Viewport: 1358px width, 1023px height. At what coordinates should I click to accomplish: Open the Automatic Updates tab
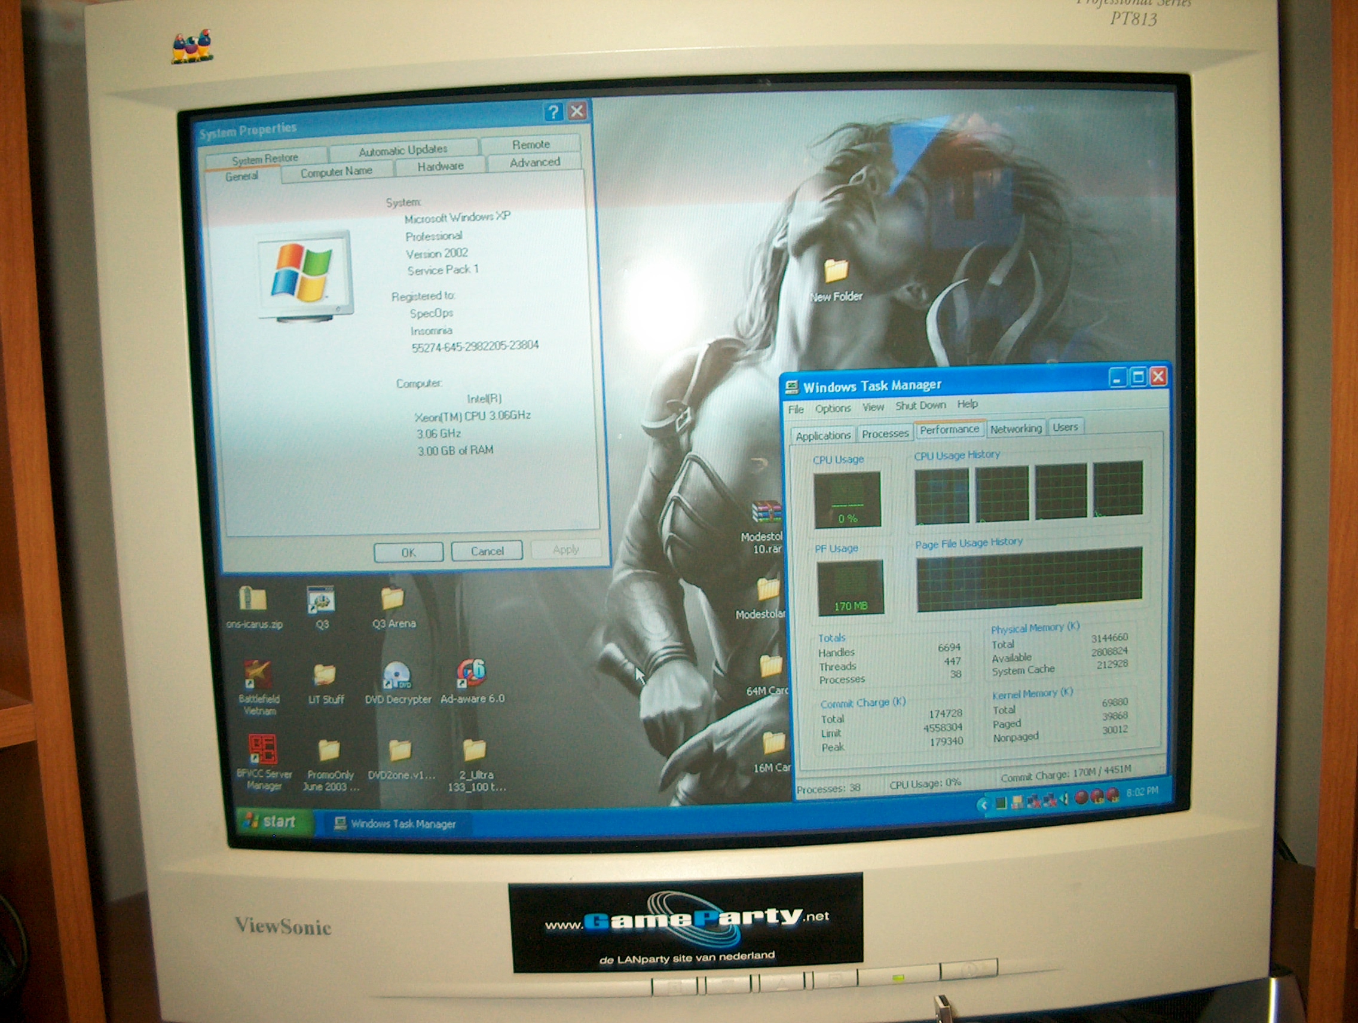(x=403, y=151)
